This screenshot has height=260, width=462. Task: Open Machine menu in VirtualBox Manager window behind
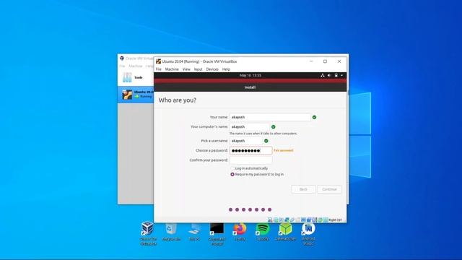(136, 66)
